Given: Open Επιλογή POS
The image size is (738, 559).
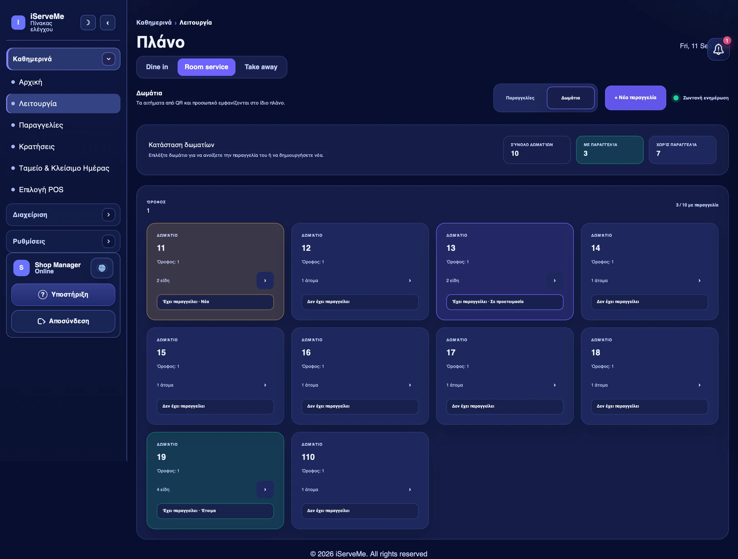Looking at the screenshot, I should 63,190.
